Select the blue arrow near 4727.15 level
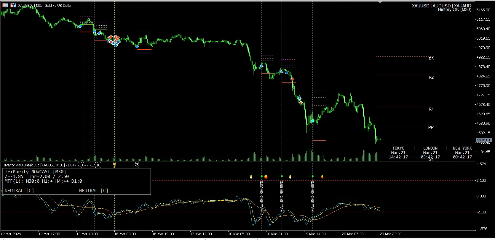This screenshot has height=240, width=495. click(x=300, y=98)
